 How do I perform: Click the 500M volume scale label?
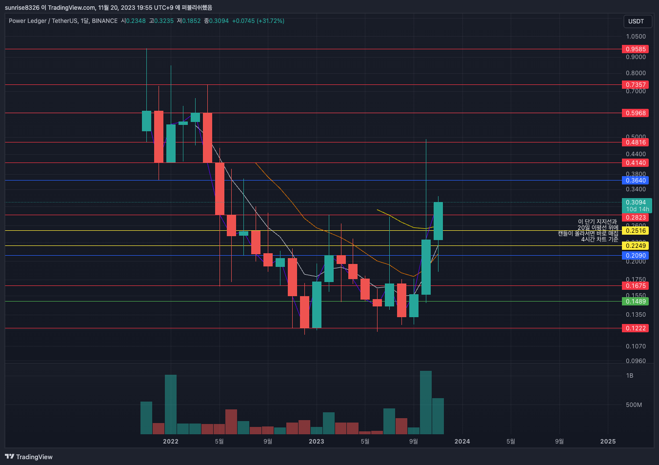coord(634,405)
